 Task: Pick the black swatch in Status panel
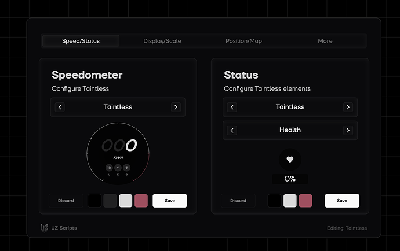(274, 201)
